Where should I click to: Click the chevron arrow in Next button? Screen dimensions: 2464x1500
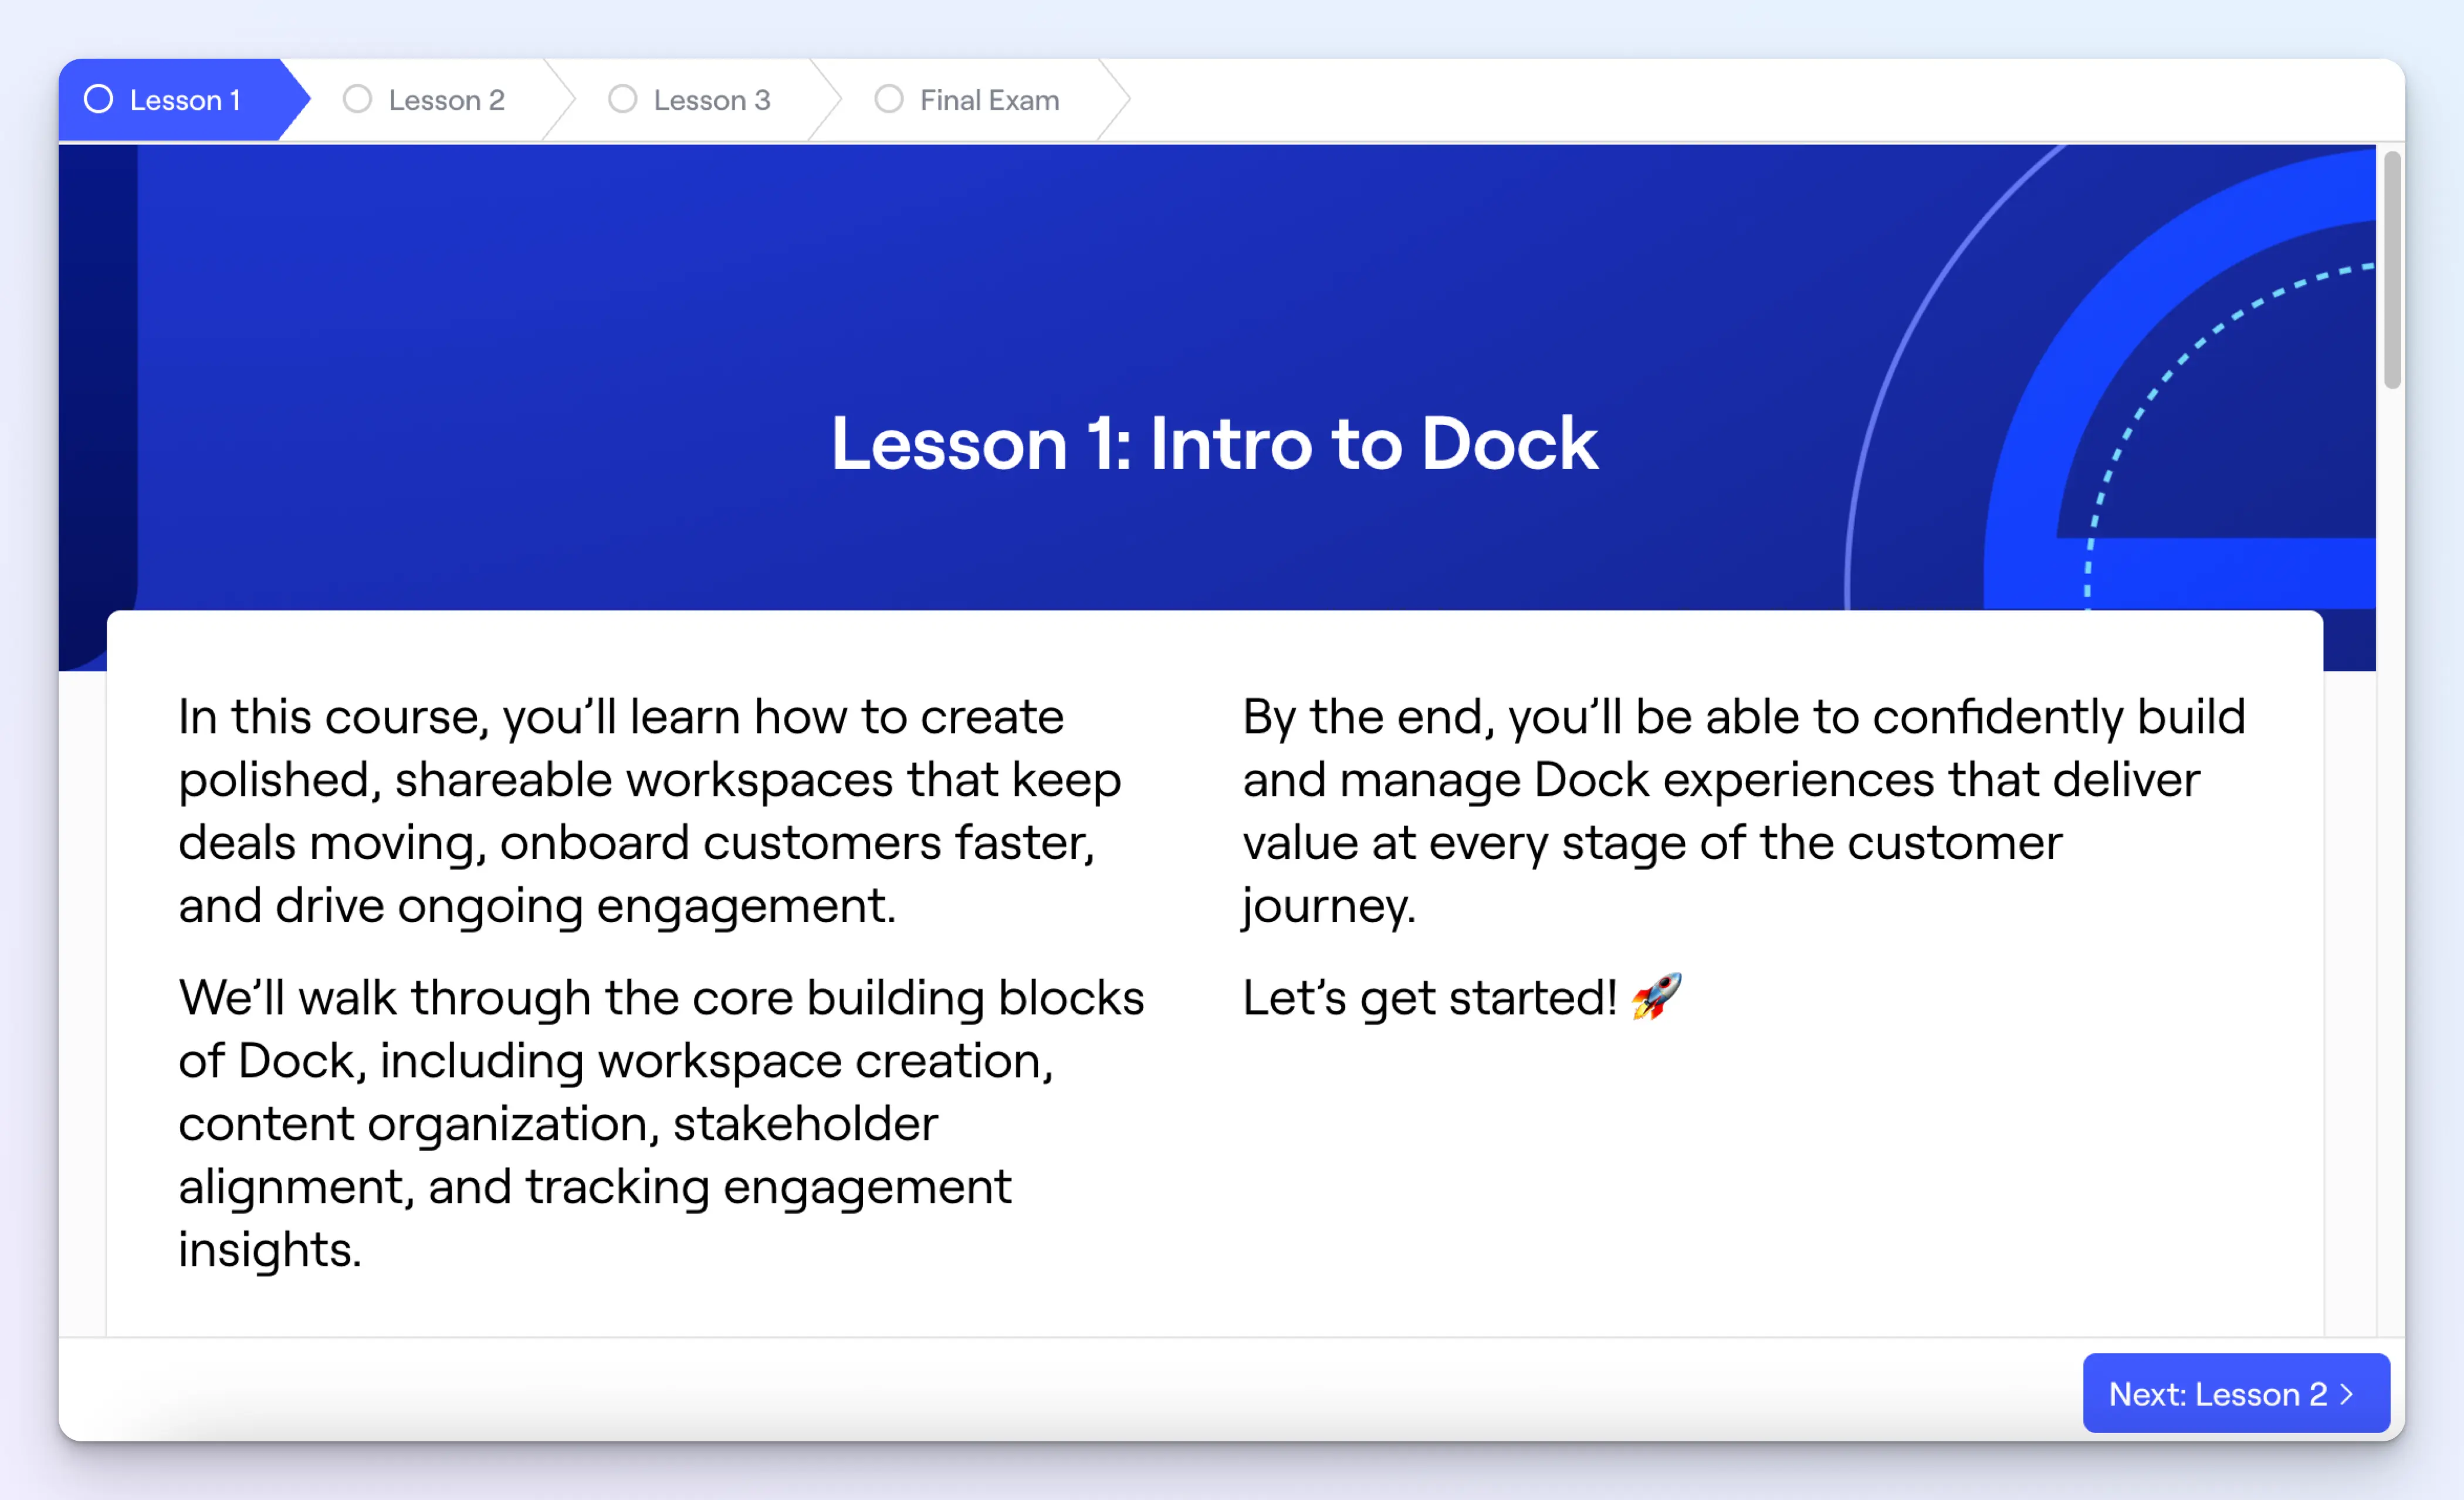[x=2347, y=1394]
